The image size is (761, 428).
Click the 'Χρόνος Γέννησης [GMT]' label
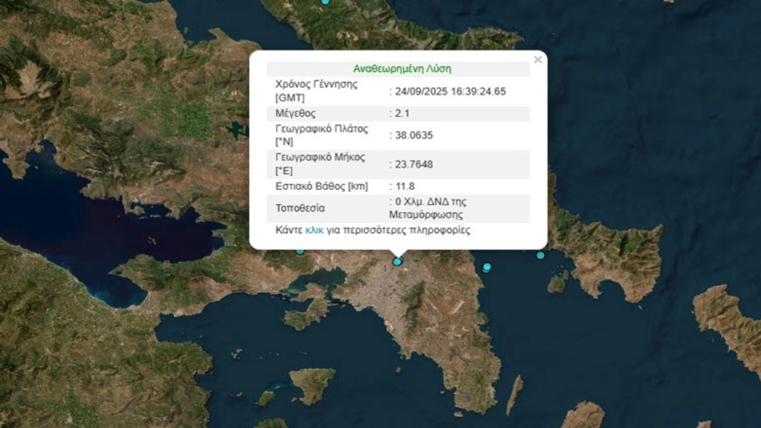316,91
